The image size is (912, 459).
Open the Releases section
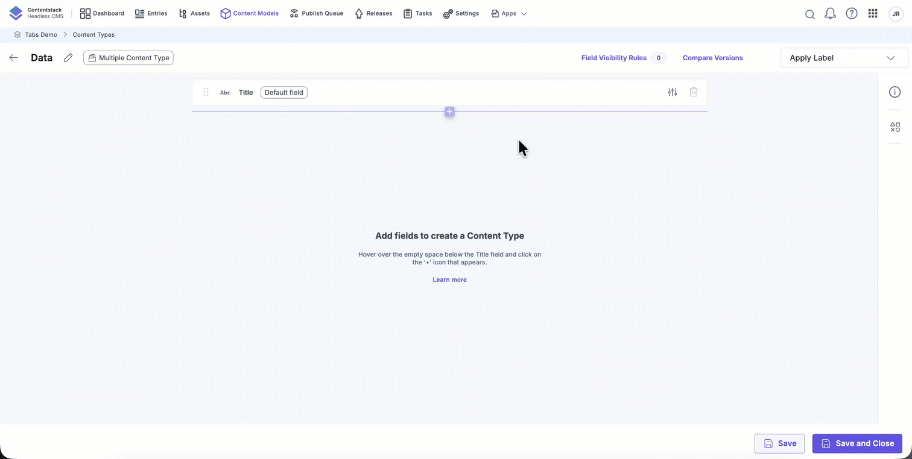point(373,13)
